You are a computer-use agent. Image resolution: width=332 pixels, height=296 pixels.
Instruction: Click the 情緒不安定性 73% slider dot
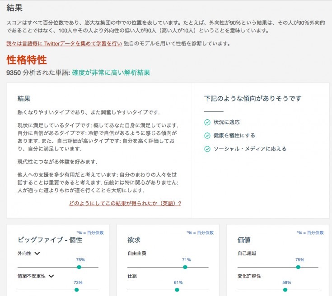[x=76, y=290]
